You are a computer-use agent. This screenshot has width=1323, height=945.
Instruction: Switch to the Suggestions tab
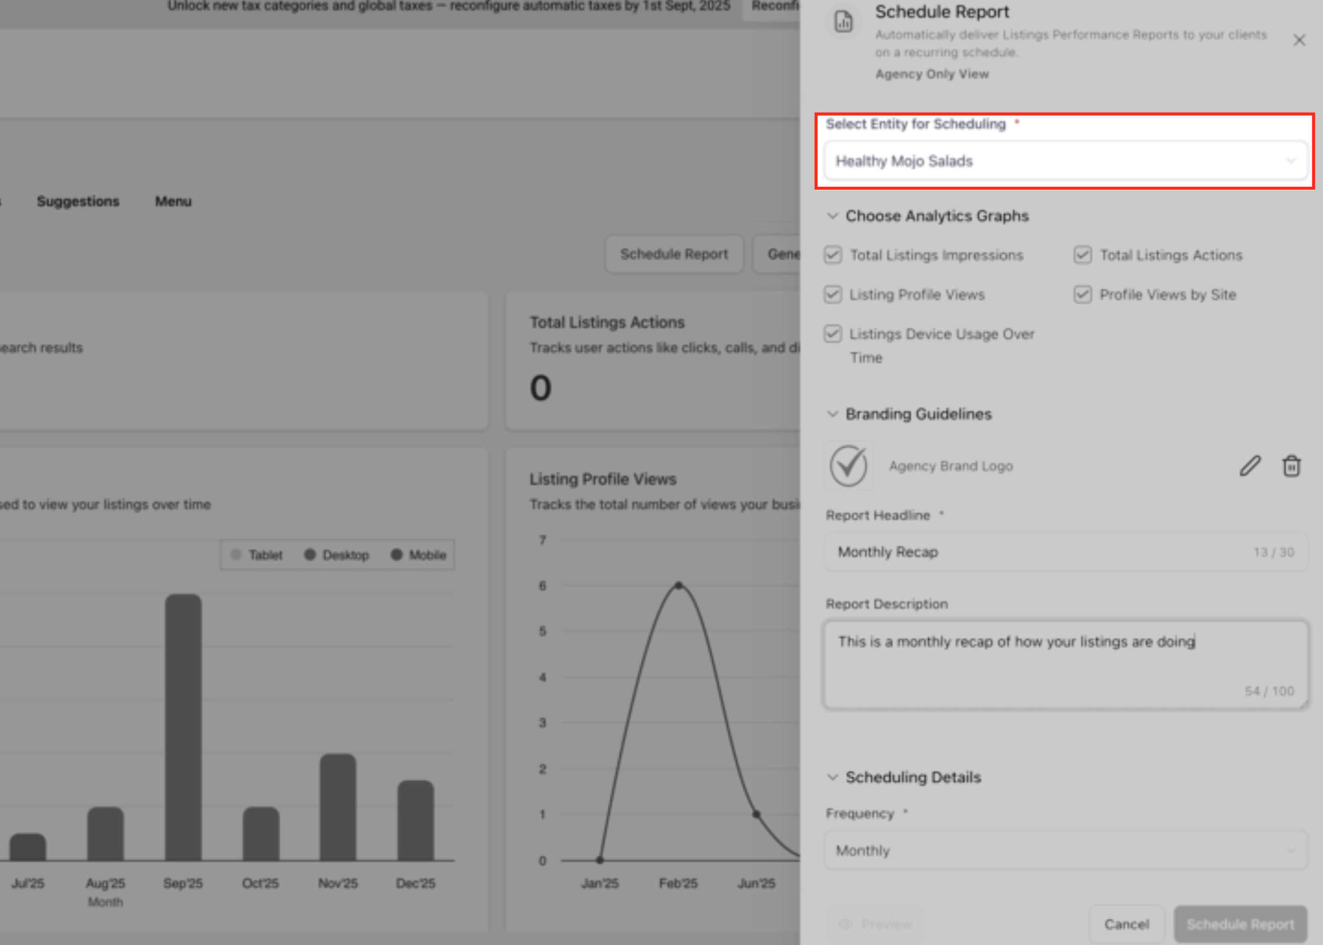[78, 201]
